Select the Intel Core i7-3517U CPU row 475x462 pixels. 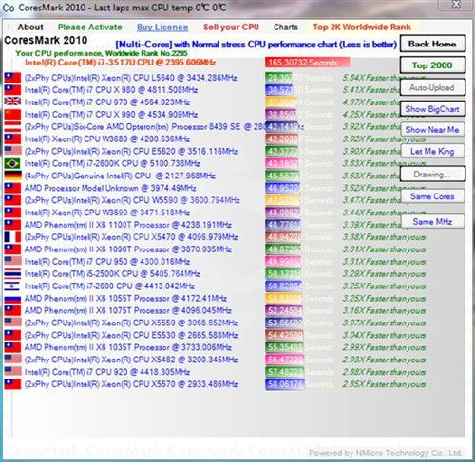tap(121, 63)
